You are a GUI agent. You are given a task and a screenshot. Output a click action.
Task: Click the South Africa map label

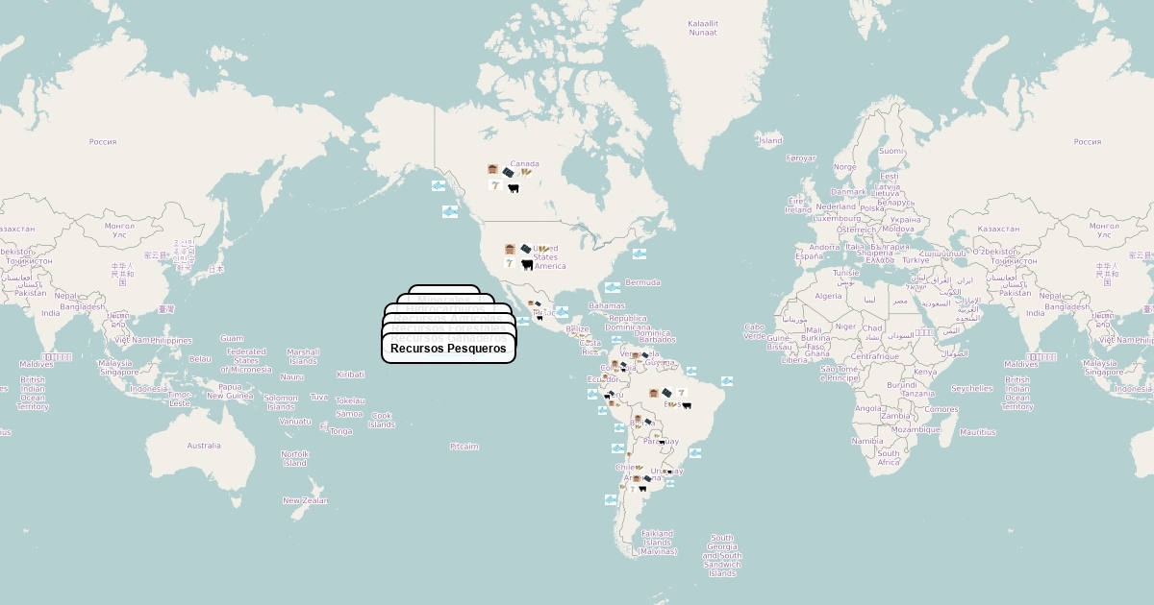tap(889, 458)
